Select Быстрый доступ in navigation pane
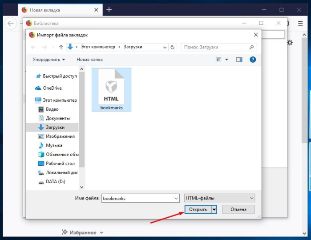 click(56, 76)
